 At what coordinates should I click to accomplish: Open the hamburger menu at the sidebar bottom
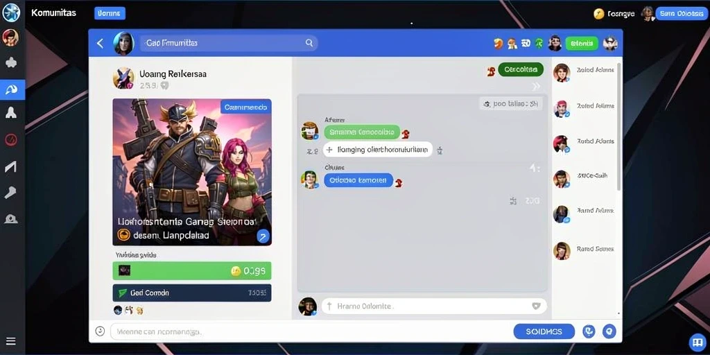point(10,341)
